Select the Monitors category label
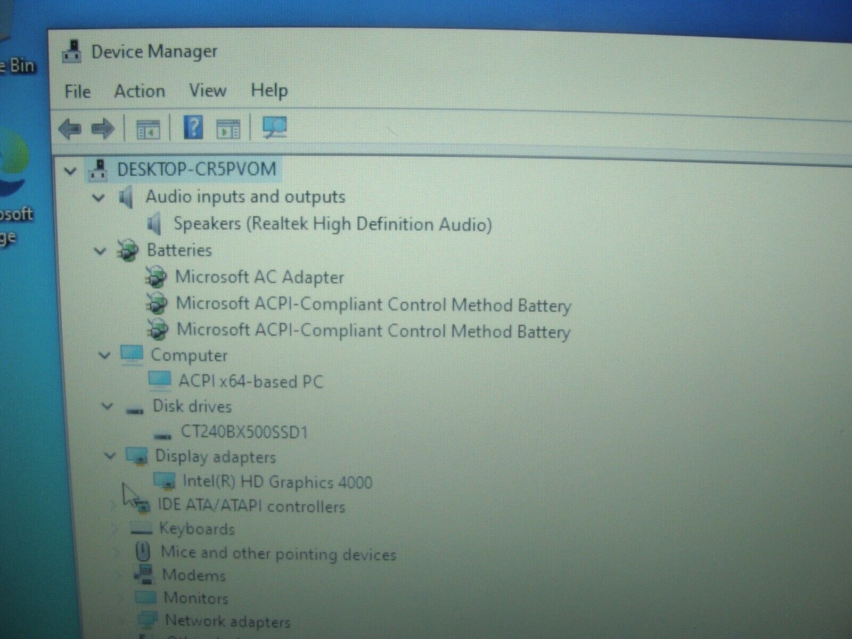Viewport: 852px width, 639px height. click(196, 598)
